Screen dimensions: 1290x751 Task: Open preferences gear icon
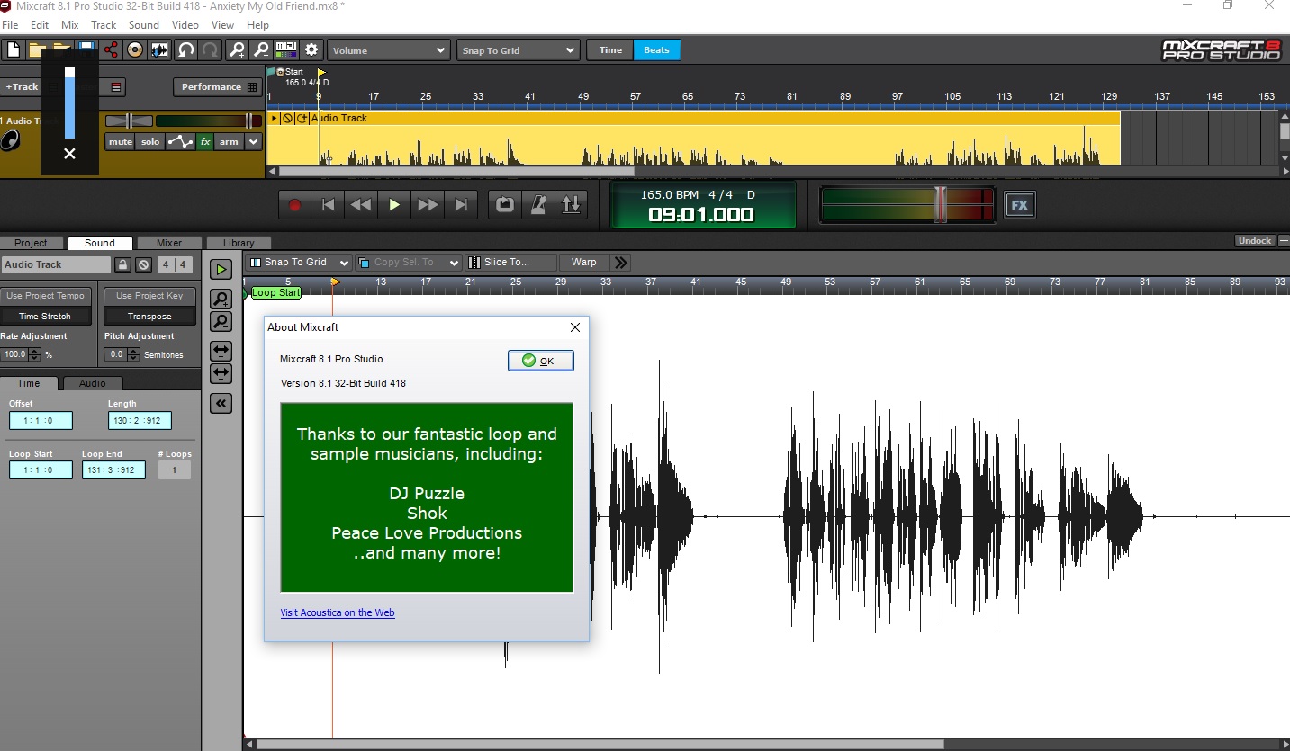coord(311,50)
